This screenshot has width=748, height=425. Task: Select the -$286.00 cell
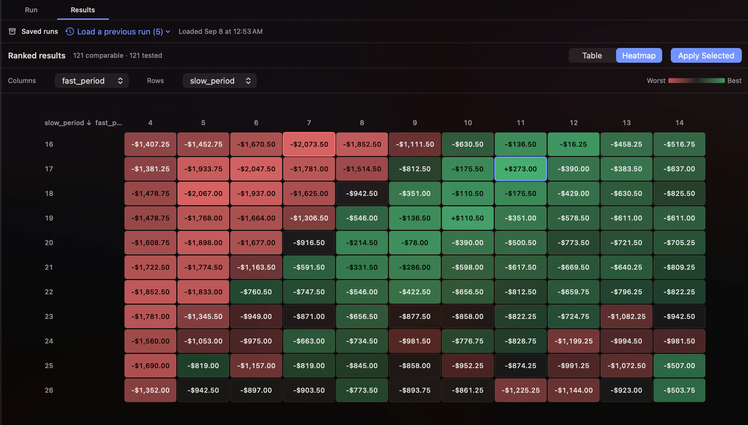tap(415, 267)
